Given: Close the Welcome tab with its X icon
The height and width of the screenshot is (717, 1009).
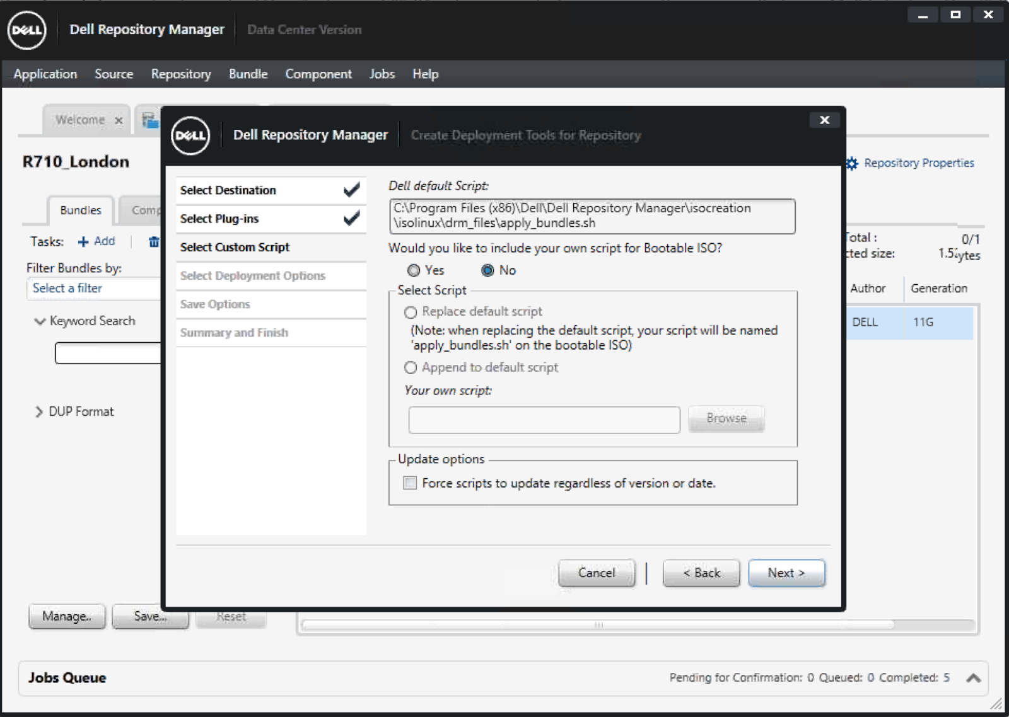Looking at the screenshot, I should (119, 120).
